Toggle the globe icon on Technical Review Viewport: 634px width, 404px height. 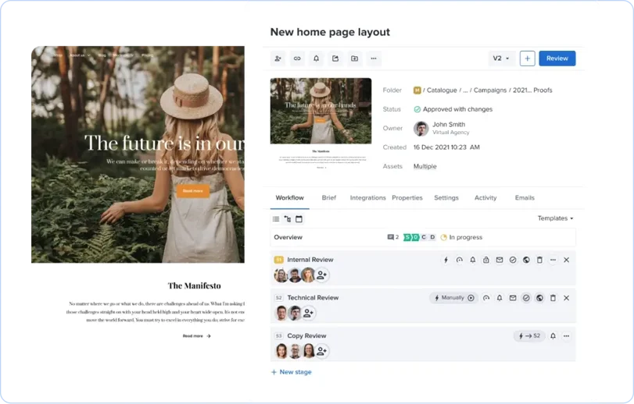coord(539,298)
